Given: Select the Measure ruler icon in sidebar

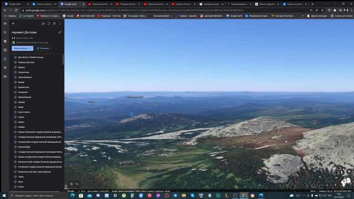Looking at the screenshot, I should tap(5, 77).
